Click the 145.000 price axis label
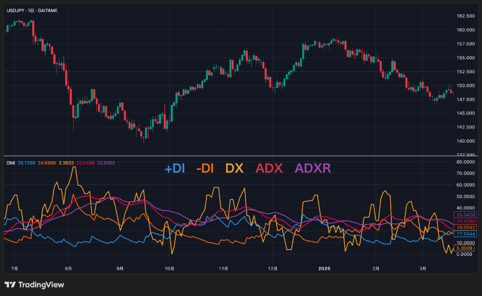482x296 pixels. [x=466, y=113]
